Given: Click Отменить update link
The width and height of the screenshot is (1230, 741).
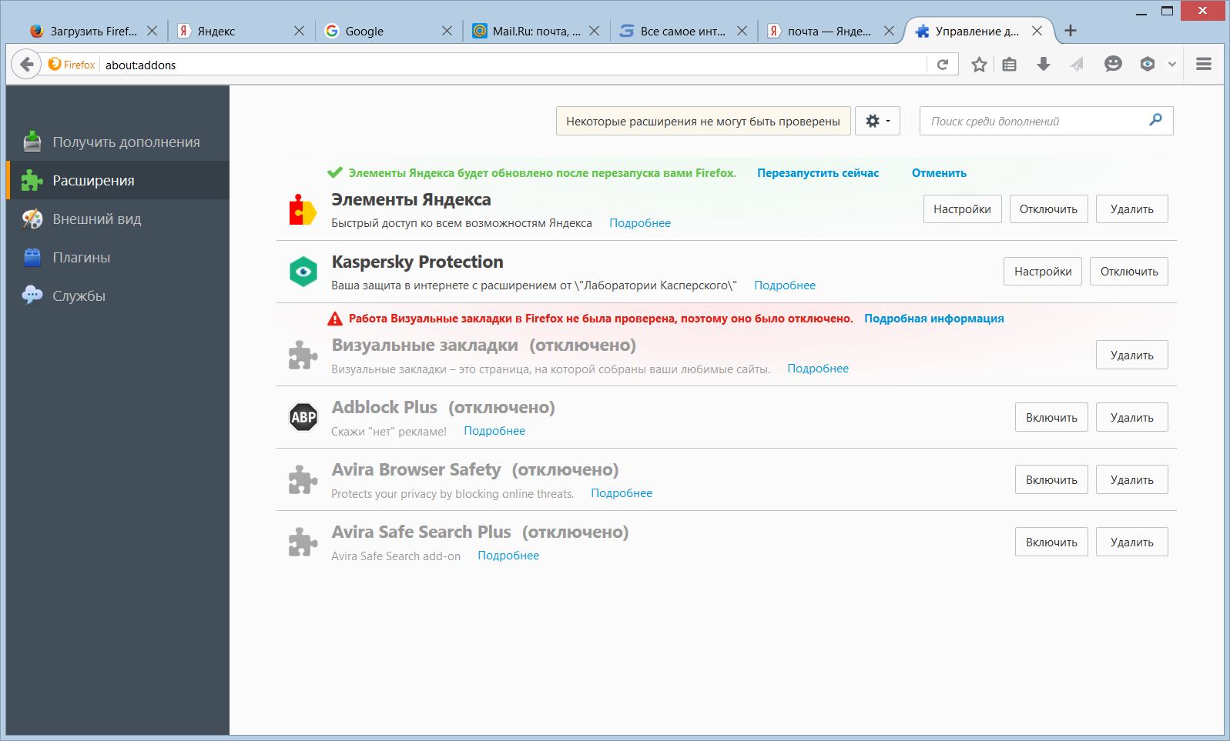Looking at the screenshot, I should pos(939,173).
